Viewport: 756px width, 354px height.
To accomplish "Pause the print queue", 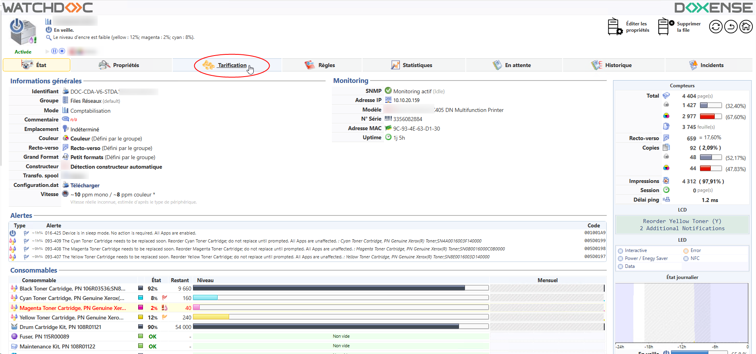I will point(55,51).
